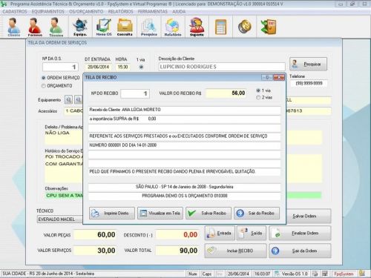371x278 pixels.
Task: Click the Descrição do Cliente field
Action: pos(222,67)
